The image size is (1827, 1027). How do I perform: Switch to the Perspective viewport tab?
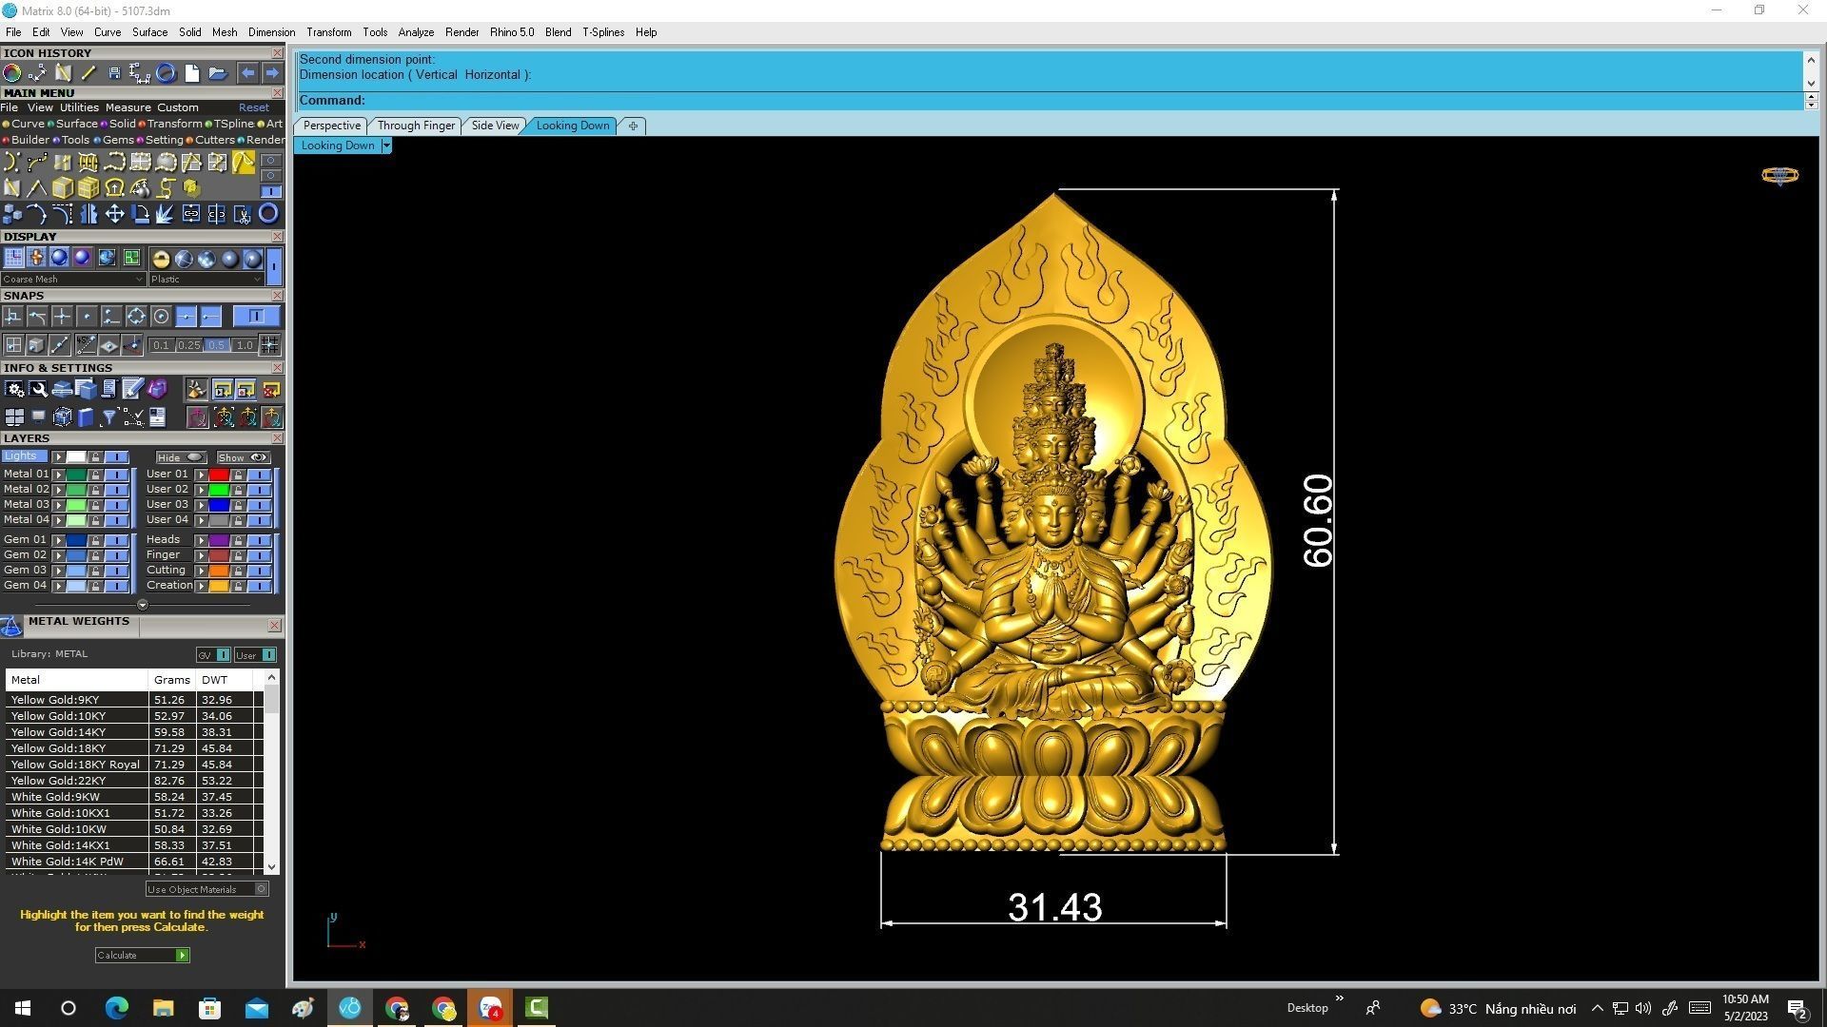[331, 126]
